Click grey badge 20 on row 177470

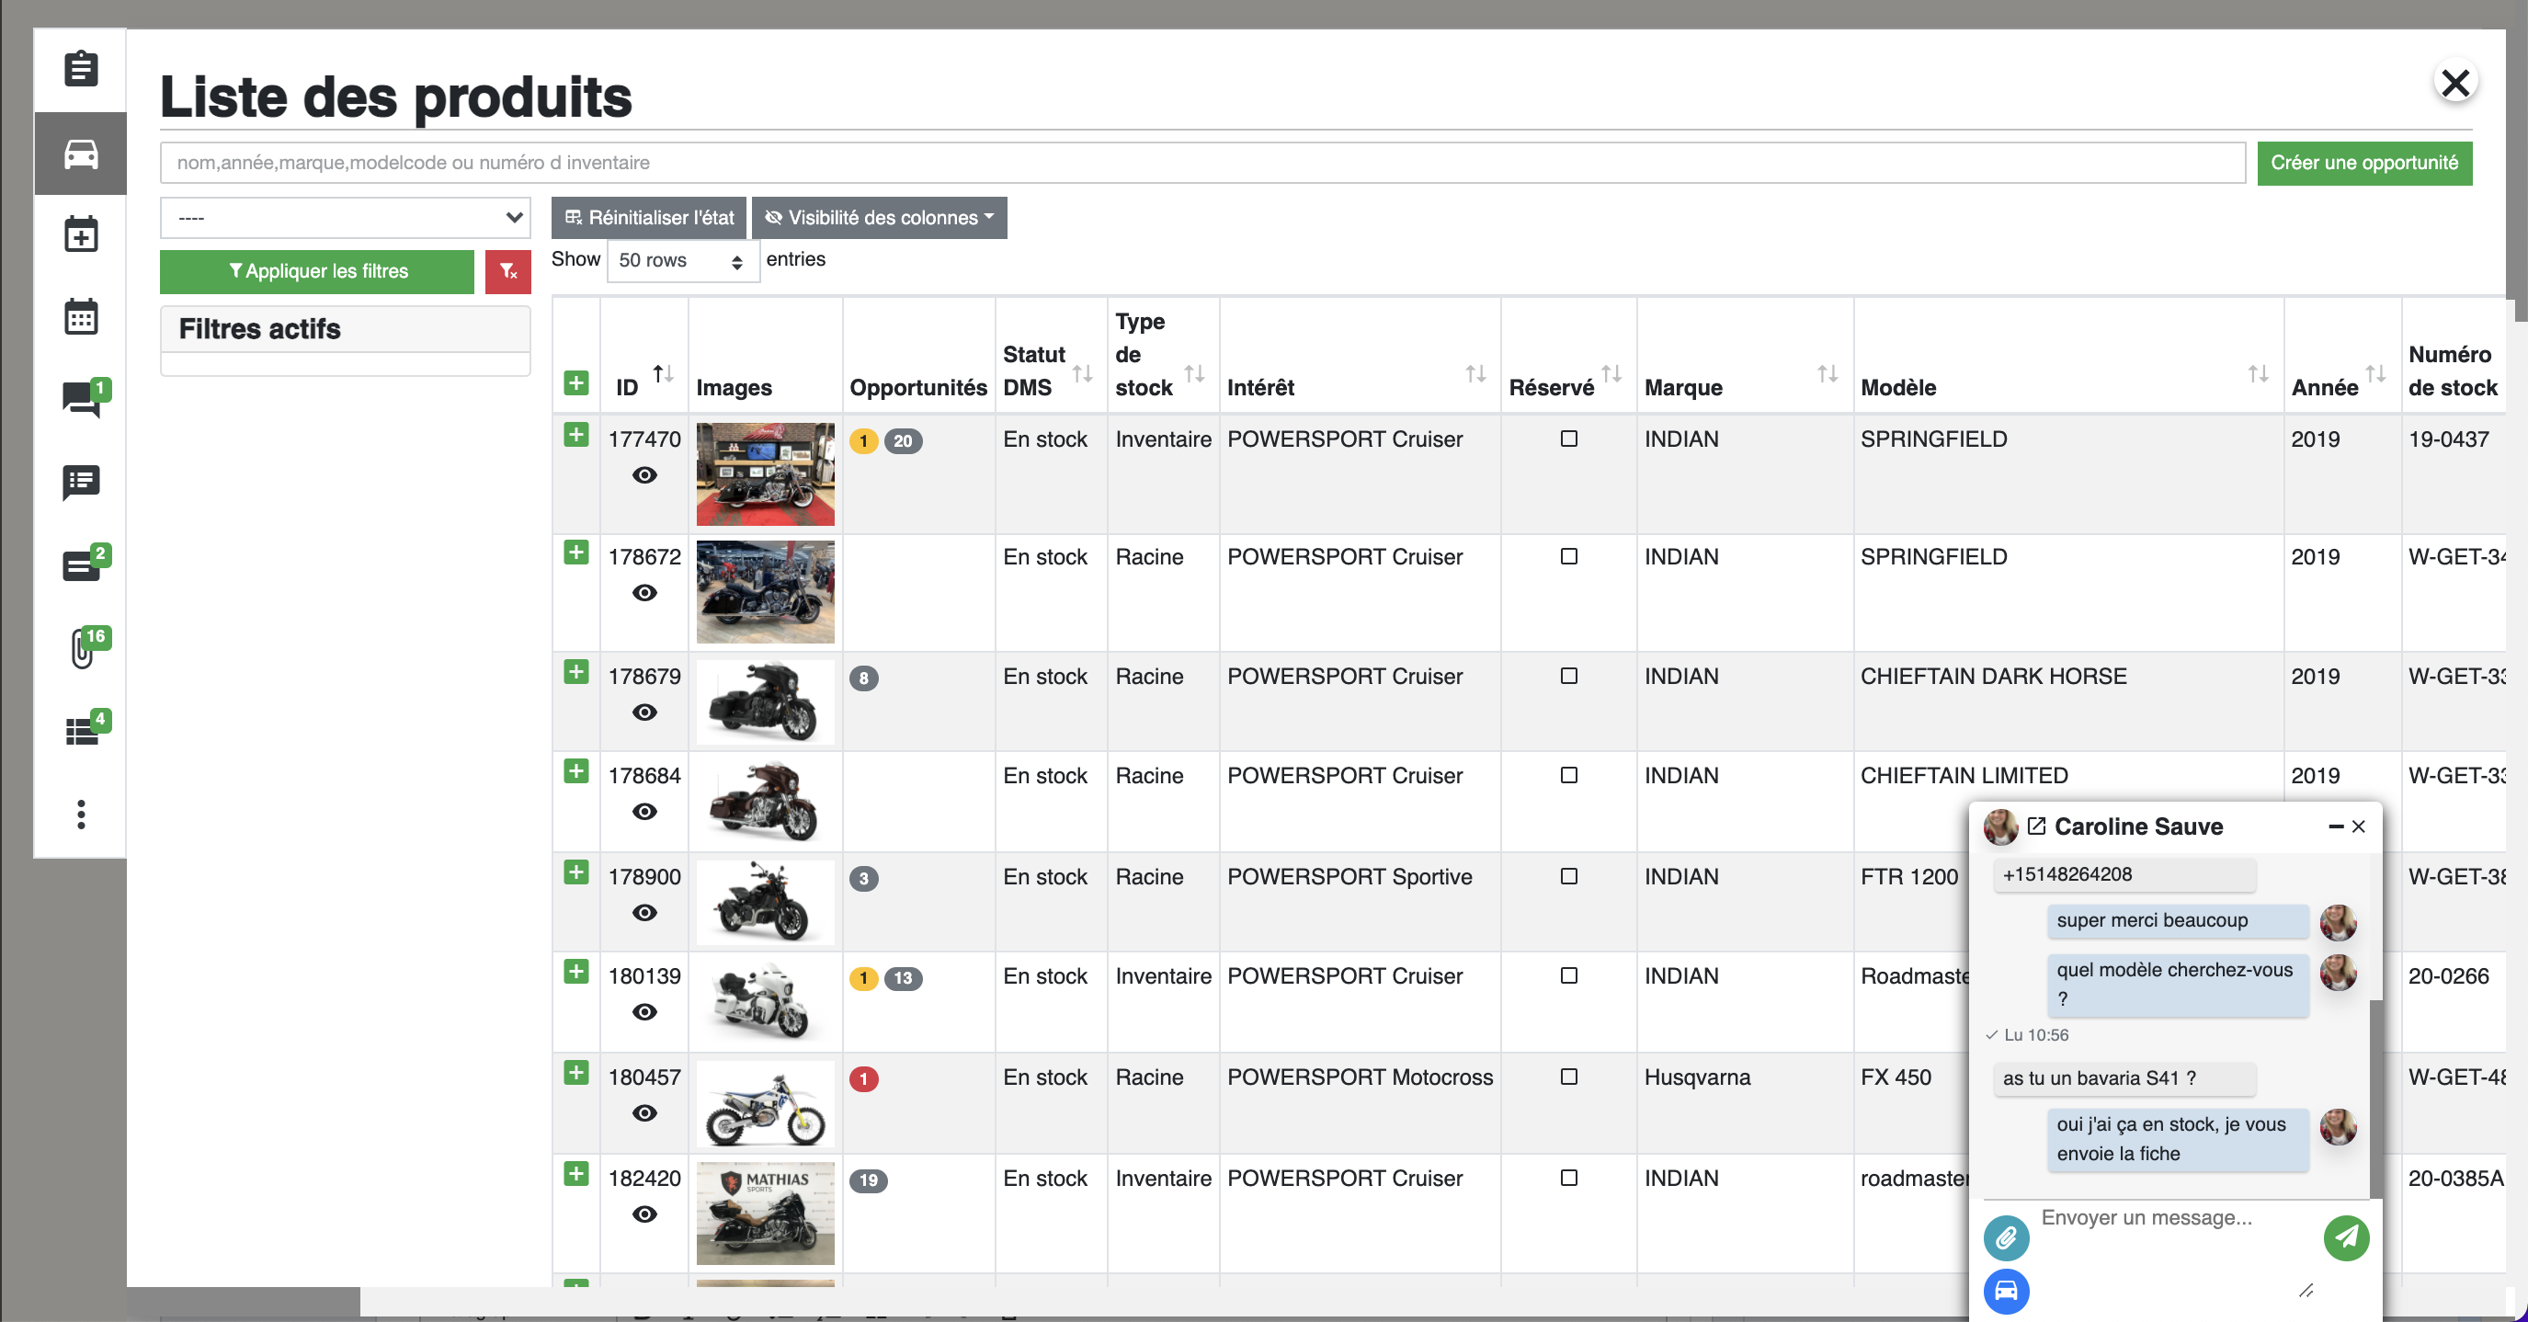point(903,441)
